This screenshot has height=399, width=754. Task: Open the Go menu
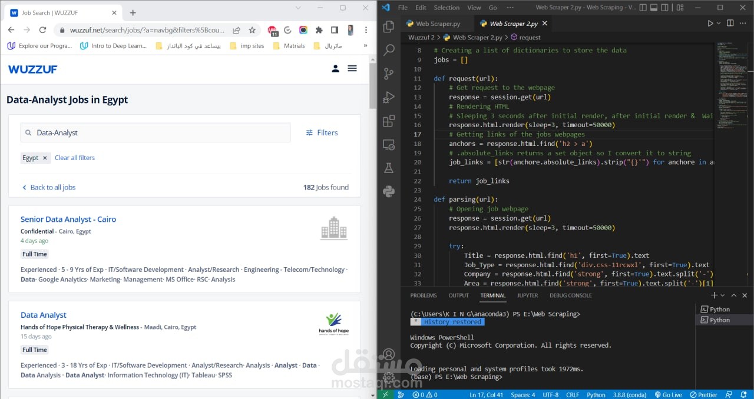pyautogui.click(x=492, y=8)
